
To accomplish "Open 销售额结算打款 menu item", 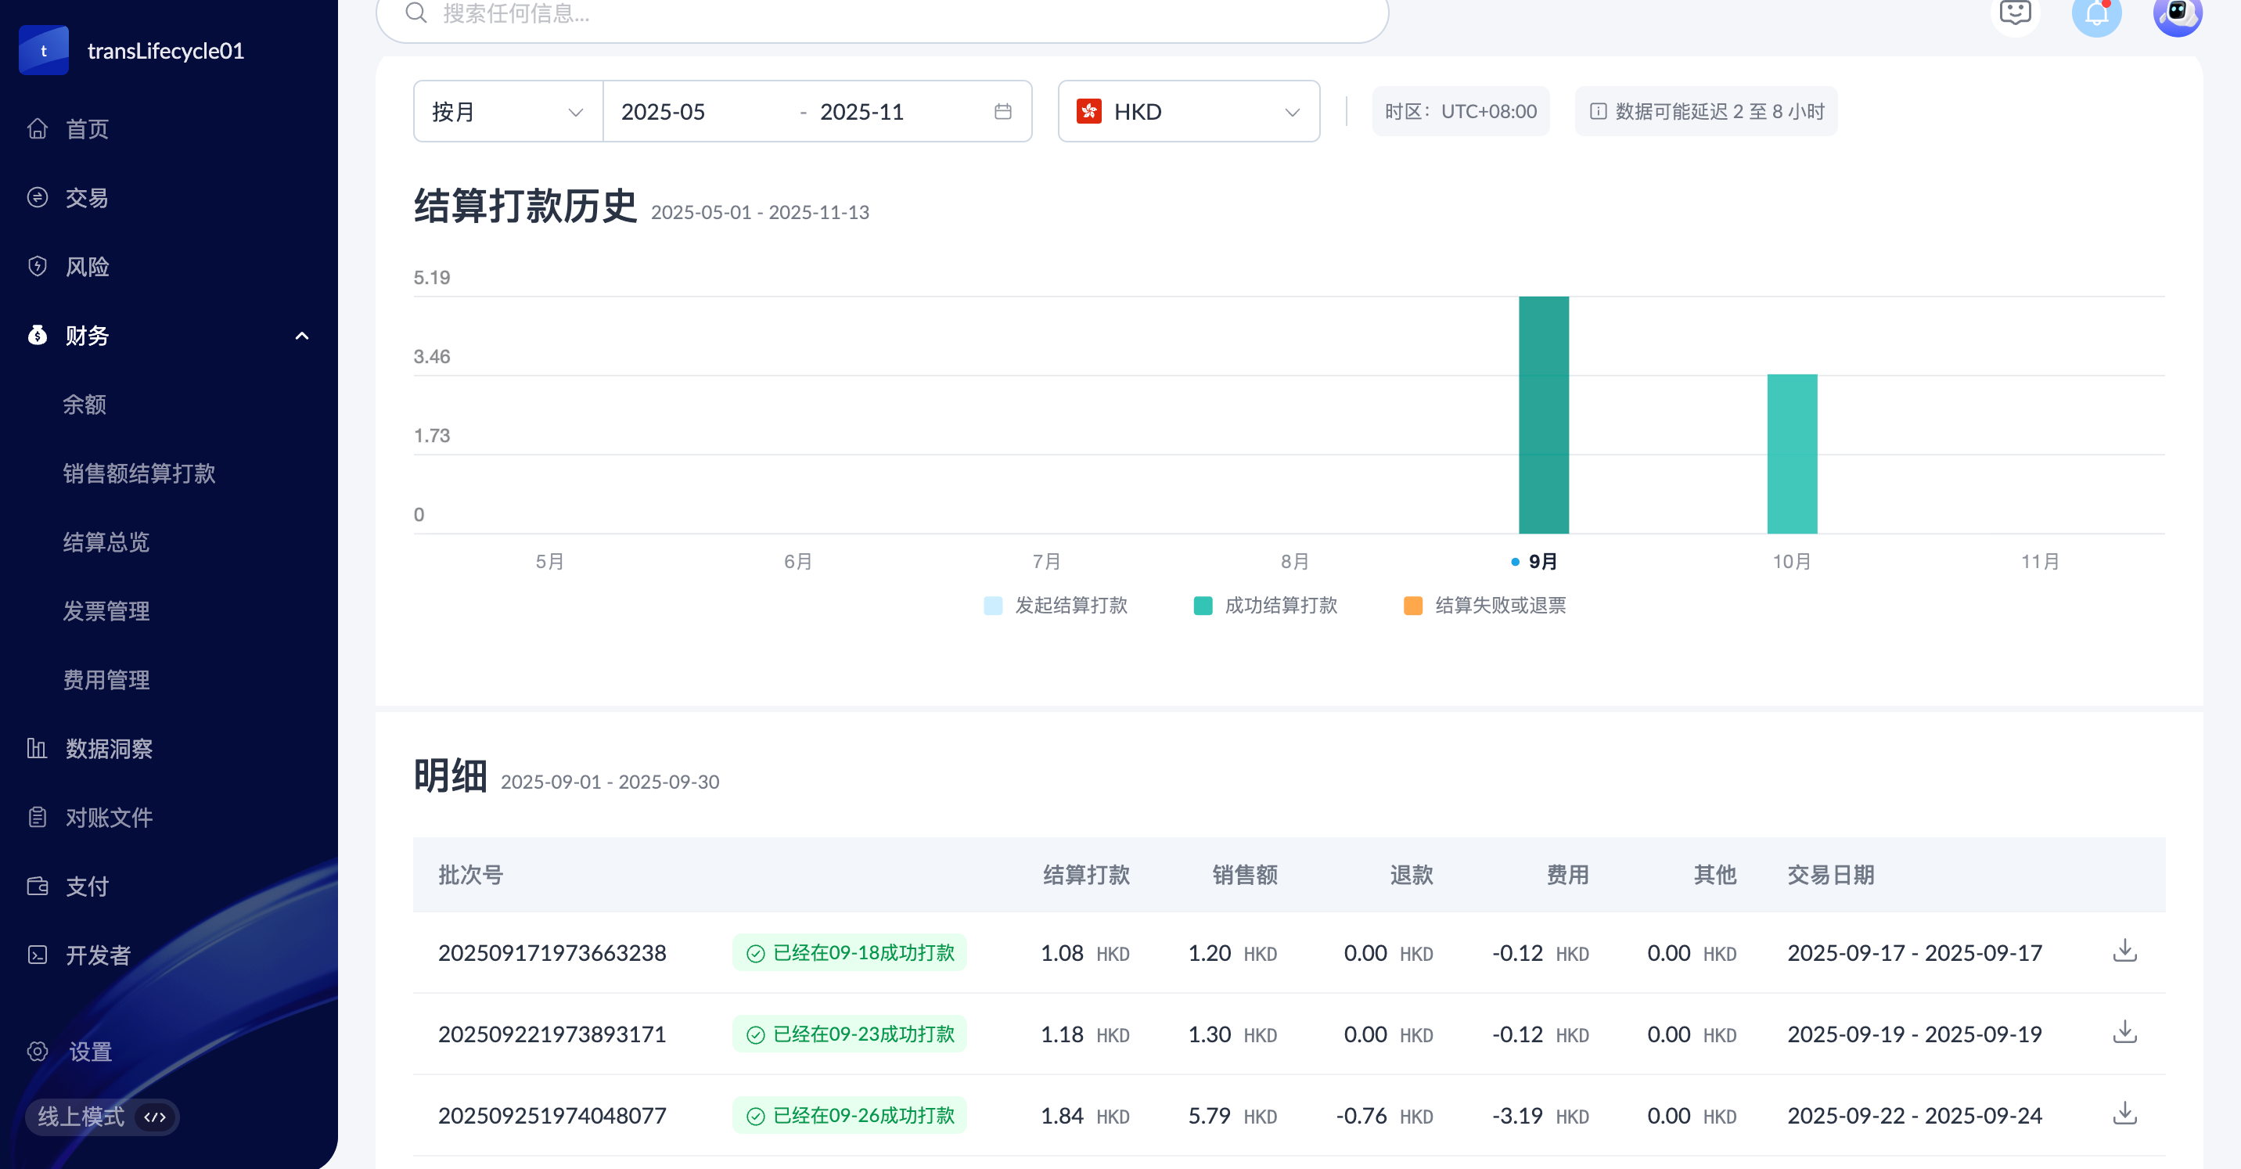I will tap(139, 473).
